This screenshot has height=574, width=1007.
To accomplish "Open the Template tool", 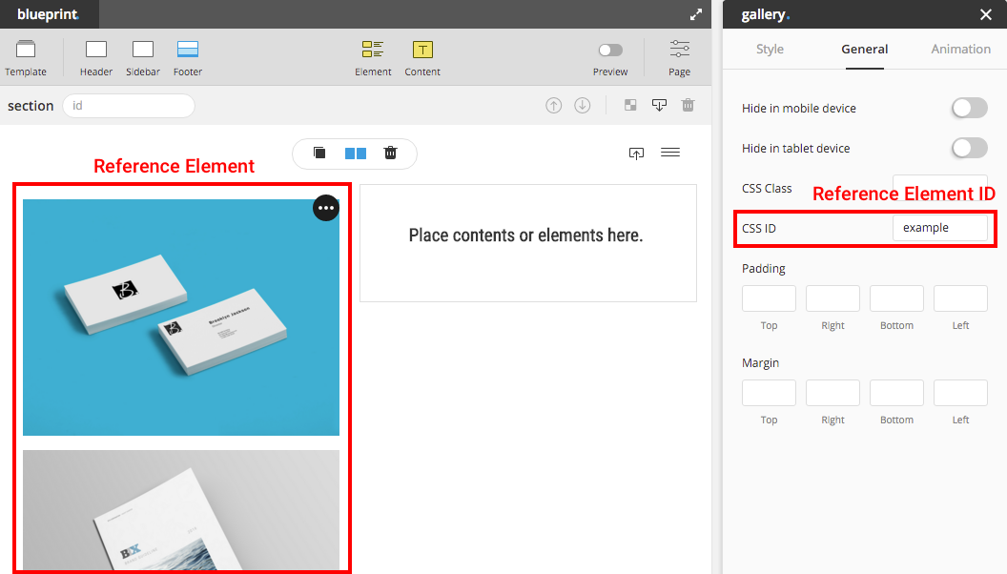I will pyautogui.click(x=26, y=58).
